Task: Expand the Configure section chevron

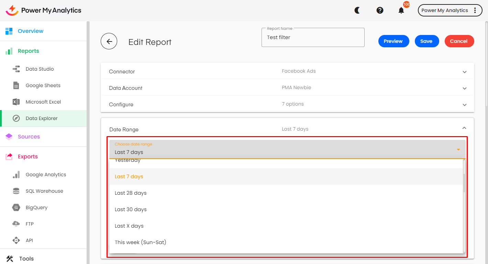Action: [x=465, y=105]
